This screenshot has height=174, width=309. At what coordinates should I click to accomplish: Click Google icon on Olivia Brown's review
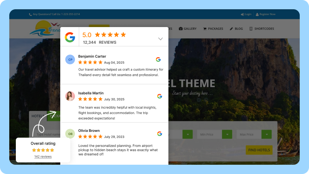[160, 134]
